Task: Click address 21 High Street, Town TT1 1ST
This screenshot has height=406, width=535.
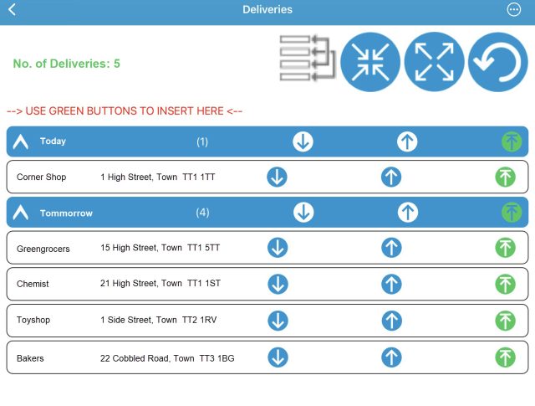Action: [x=160, y=283]
